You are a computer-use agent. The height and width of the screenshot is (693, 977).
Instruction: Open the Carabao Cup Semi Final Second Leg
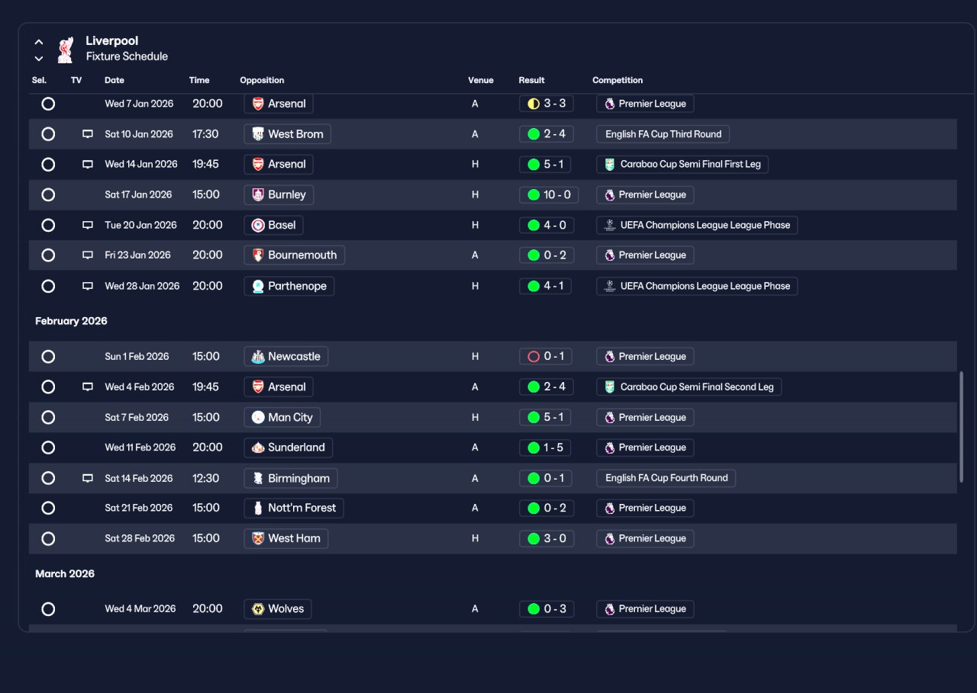pyautogui.click(x=688, y=387)
